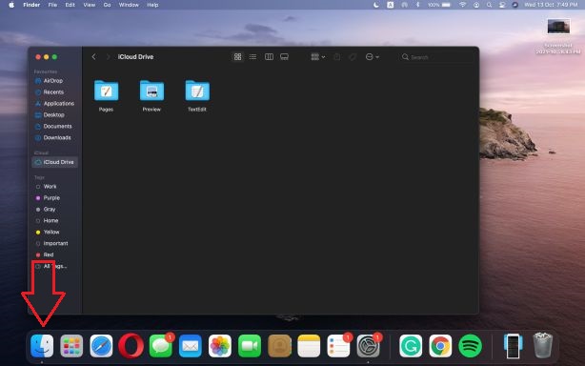Open Photos from the Dock
Image resolution: width=585 pixels, height=366 pixels.
220,346
